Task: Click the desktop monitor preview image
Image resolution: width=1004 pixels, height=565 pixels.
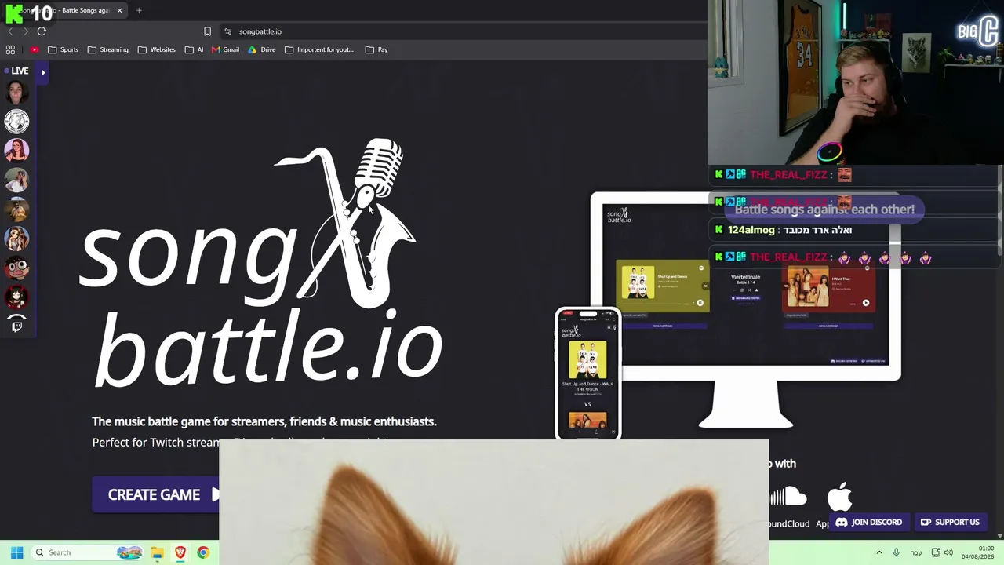Action: coord(745,310)
